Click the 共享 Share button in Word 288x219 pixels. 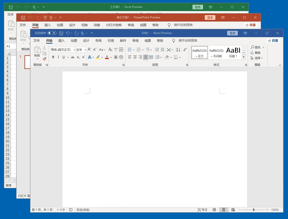pyautogui.click(x=273, y=41)
